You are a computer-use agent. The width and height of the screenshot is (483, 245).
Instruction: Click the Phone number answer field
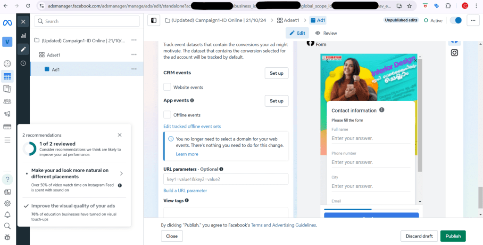click(371, 162)
